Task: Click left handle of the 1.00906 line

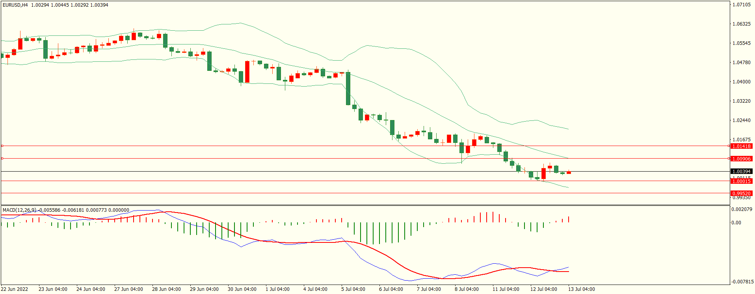Action: coord(2,159)
